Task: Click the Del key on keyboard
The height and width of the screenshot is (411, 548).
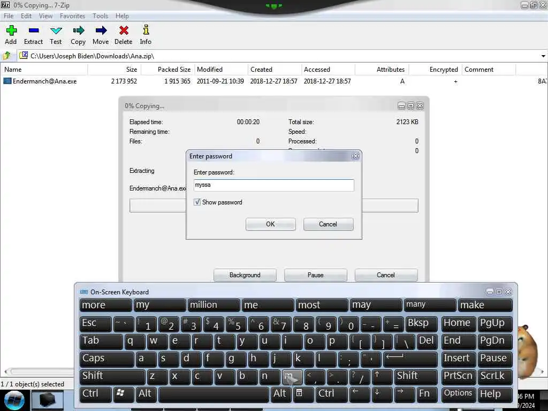Action: pyautogui.click(x=427, y=341)
